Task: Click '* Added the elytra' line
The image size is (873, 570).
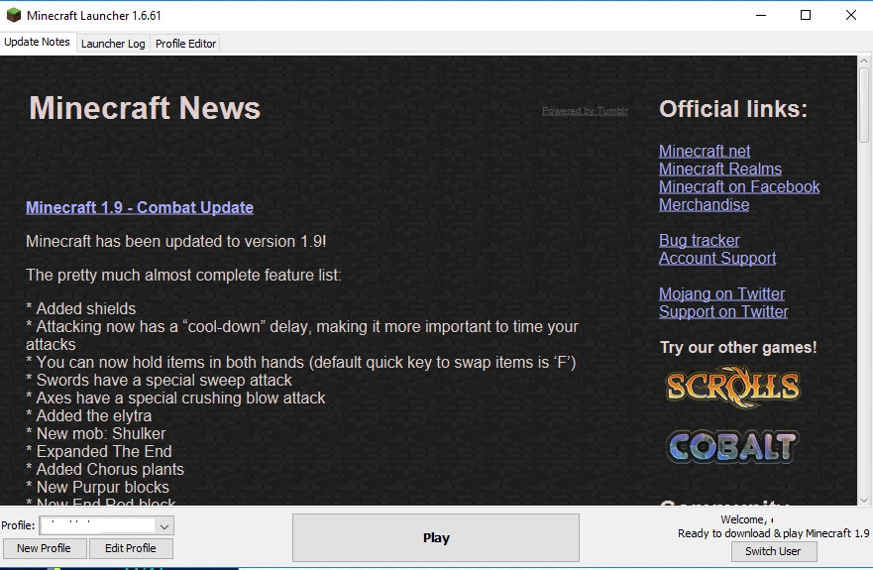Action: point(88,415)
